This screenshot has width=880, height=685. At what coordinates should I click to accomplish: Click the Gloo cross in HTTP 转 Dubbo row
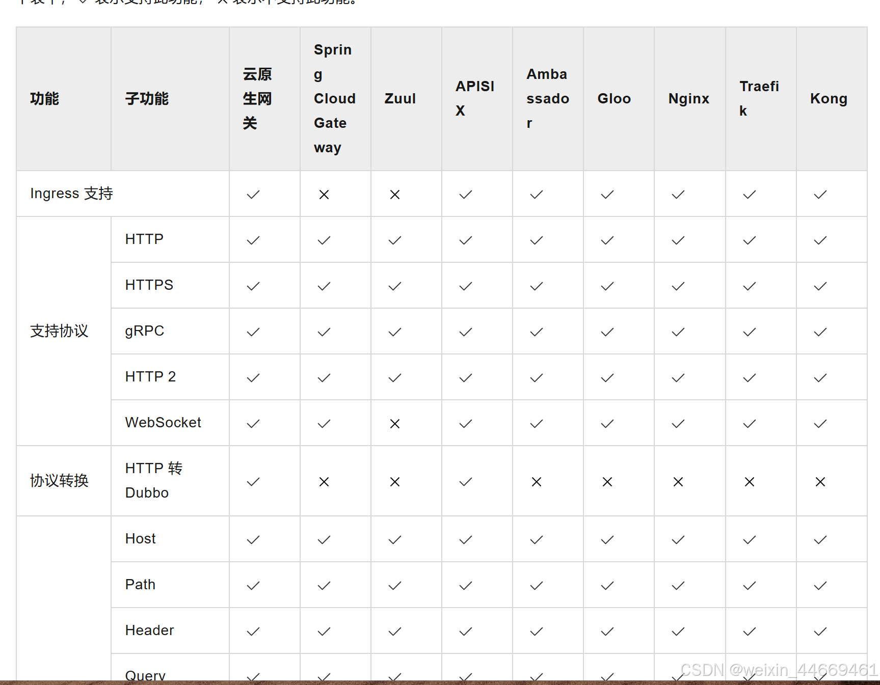point(607,482)
